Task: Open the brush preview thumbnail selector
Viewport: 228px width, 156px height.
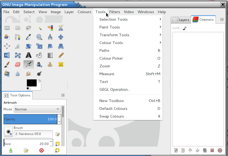Action: (x=8, y=132)
